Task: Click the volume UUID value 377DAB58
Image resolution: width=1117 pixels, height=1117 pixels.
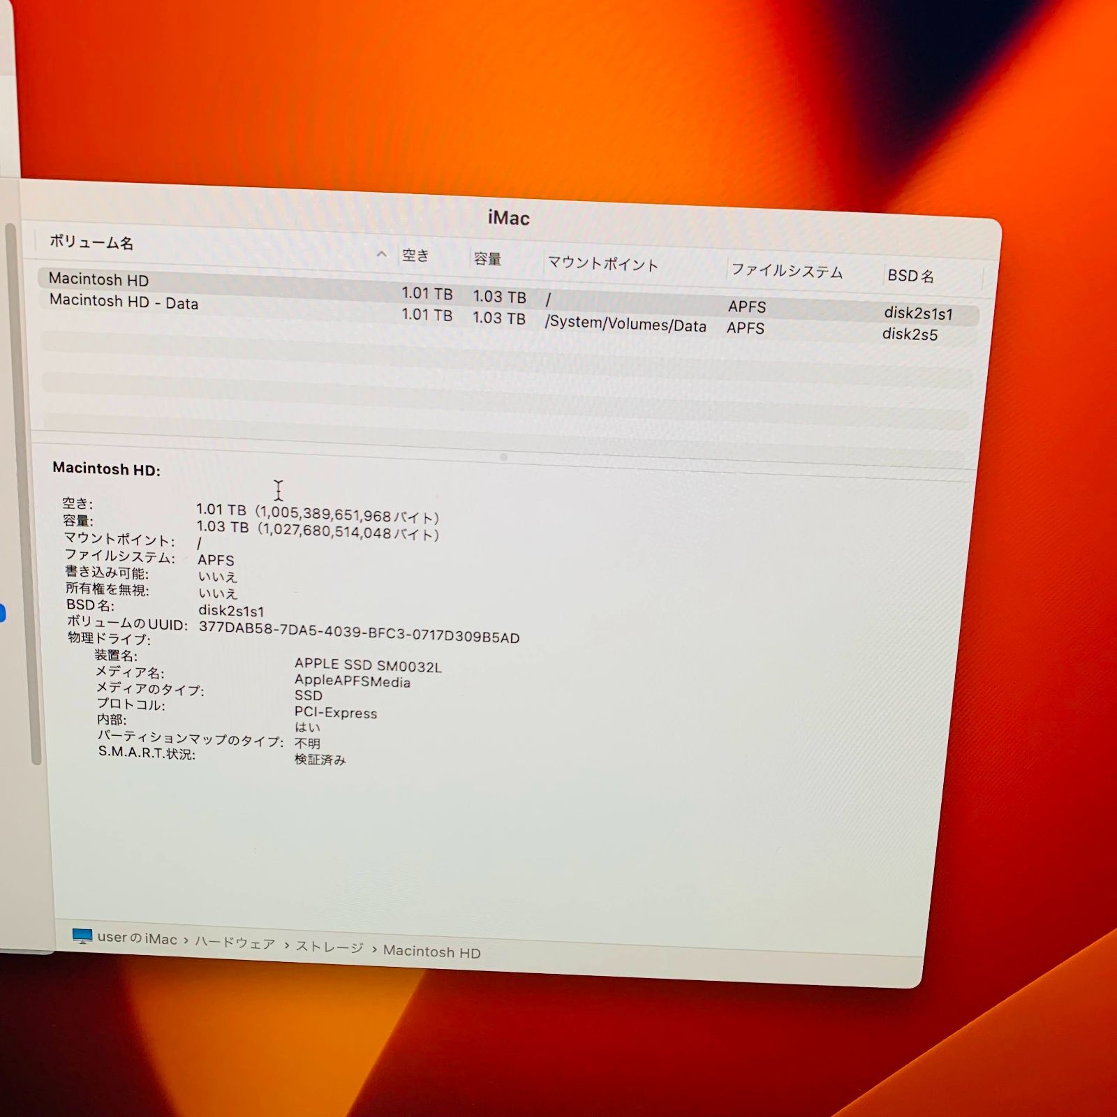Action: pyautogui.click(x=360, y=632)
